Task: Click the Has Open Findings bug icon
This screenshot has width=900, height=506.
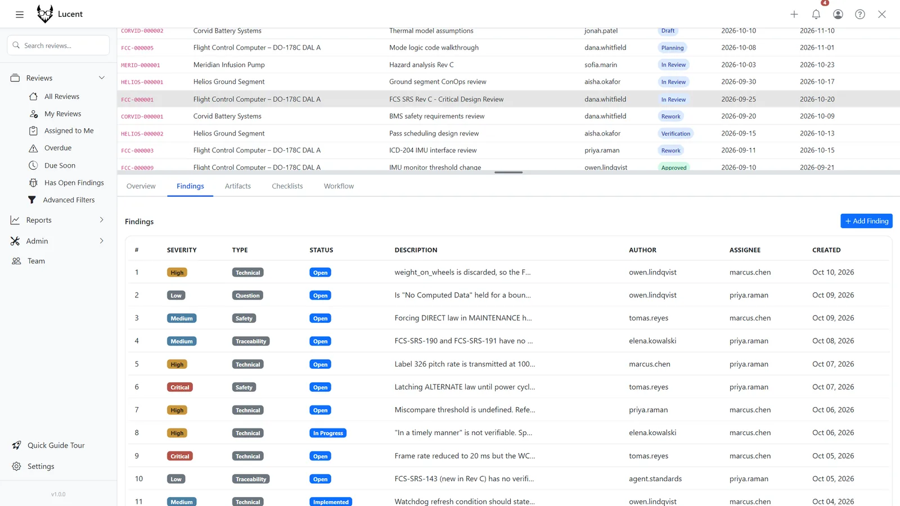Action: [34, 183]
